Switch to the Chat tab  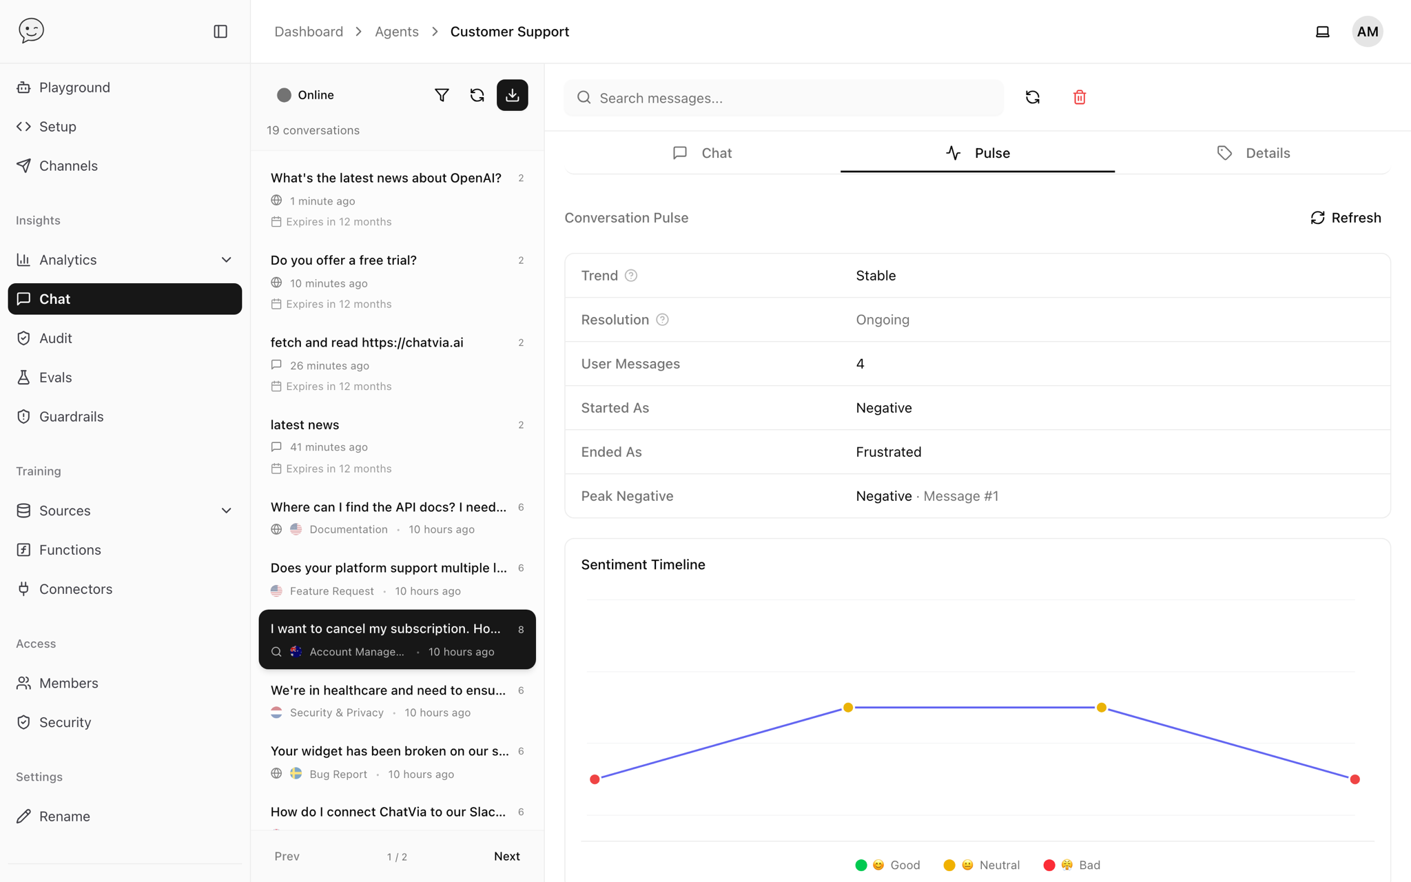point(702,153)
